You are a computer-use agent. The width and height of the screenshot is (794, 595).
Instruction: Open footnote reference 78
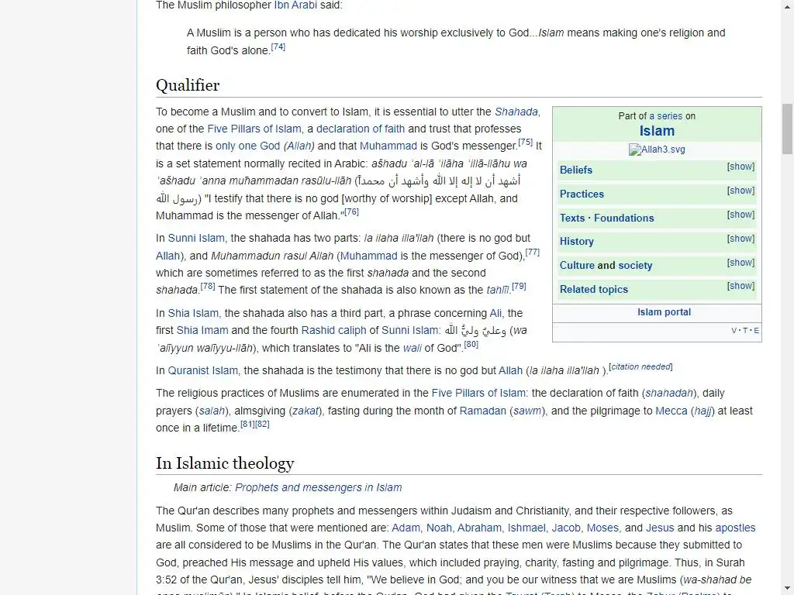pyautogui.click(x=208, y=287)
